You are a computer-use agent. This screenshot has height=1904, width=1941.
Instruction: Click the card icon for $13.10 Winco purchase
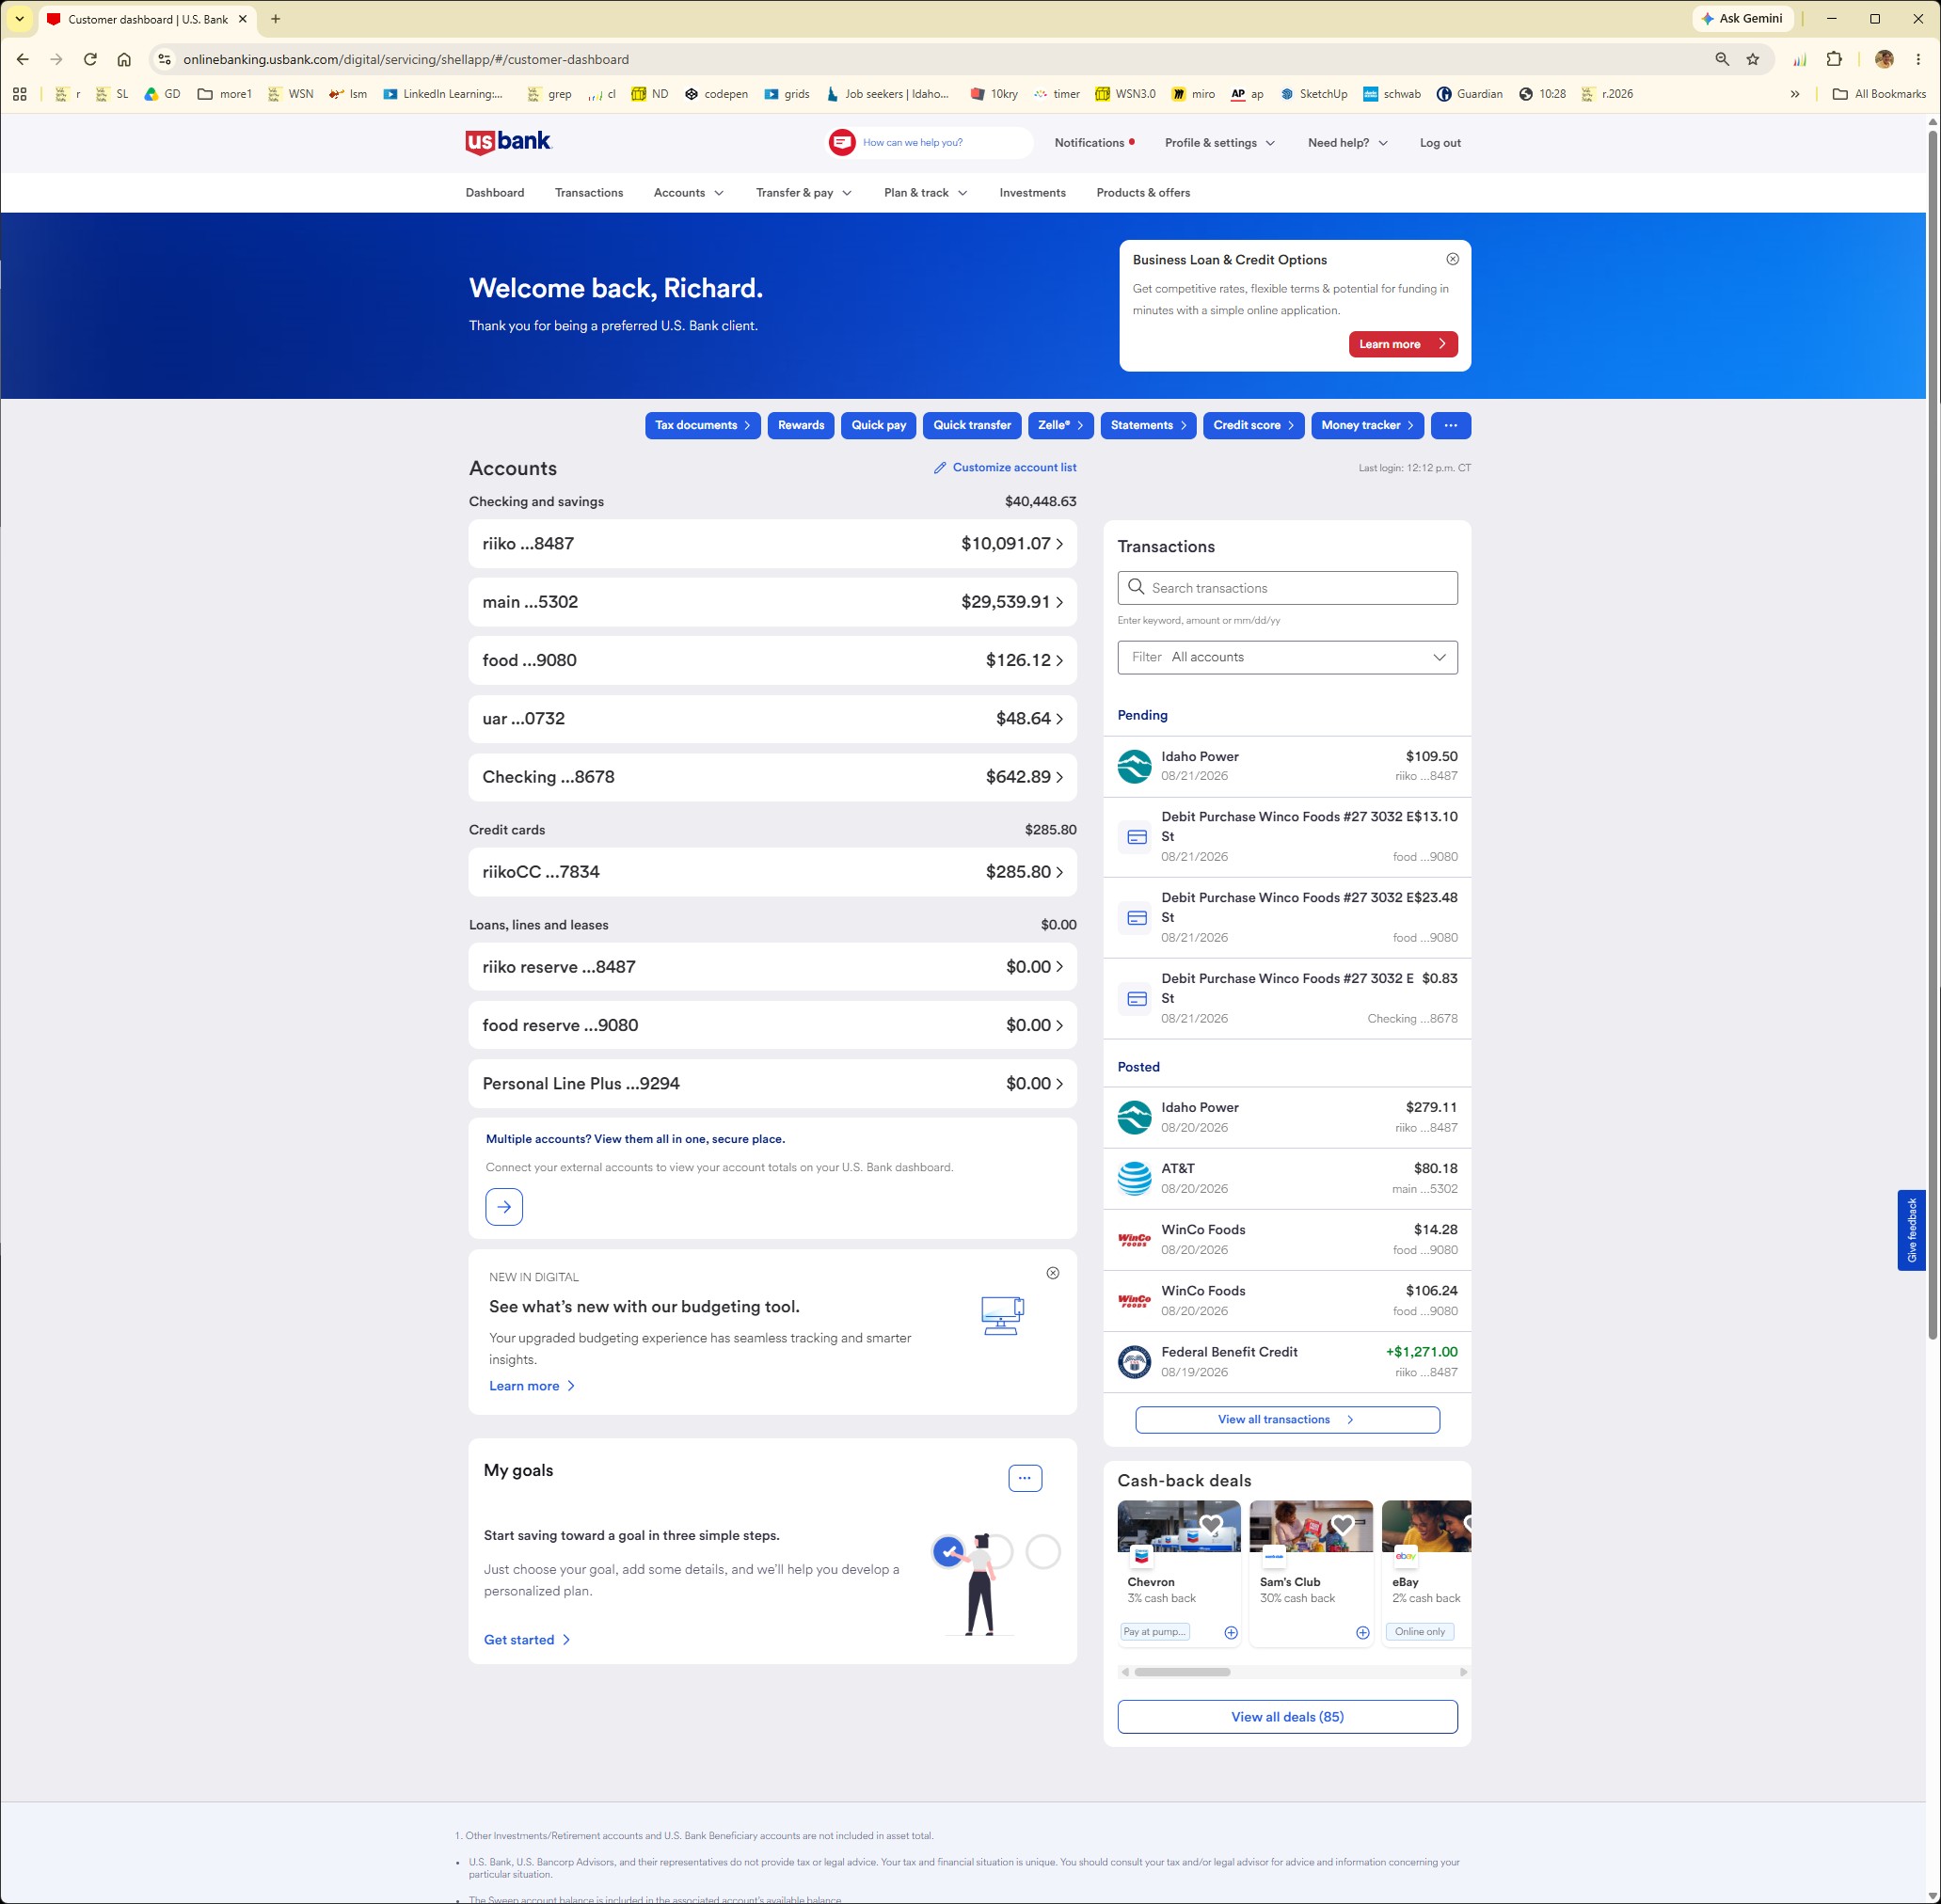coord(1137,837)
